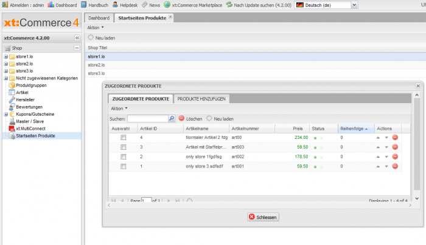Move art003 row up with arrow
The height and width of the screenshot is (245, 426).
coord(378,147)
